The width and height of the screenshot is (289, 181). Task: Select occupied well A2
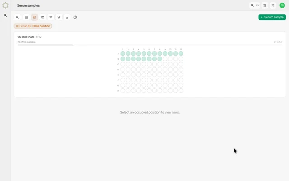coord(128,53)
